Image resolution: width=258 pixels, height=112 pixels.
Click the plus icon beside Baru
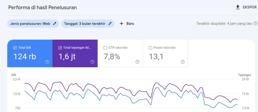(121, 24)
